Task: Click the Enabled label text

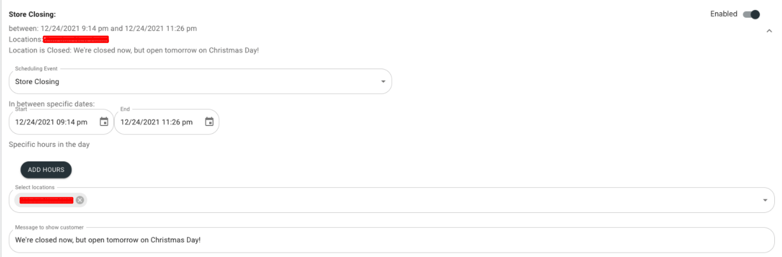Action: pyautogui.click(x=724, y=14)
